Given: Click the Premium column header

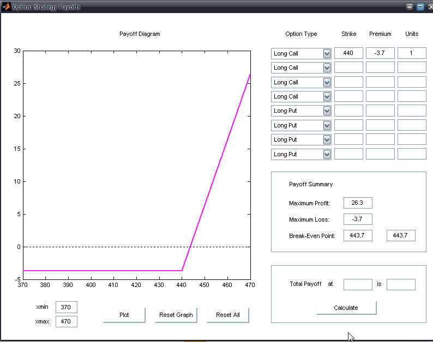Looking at the screenshot, I should point(380,34).
